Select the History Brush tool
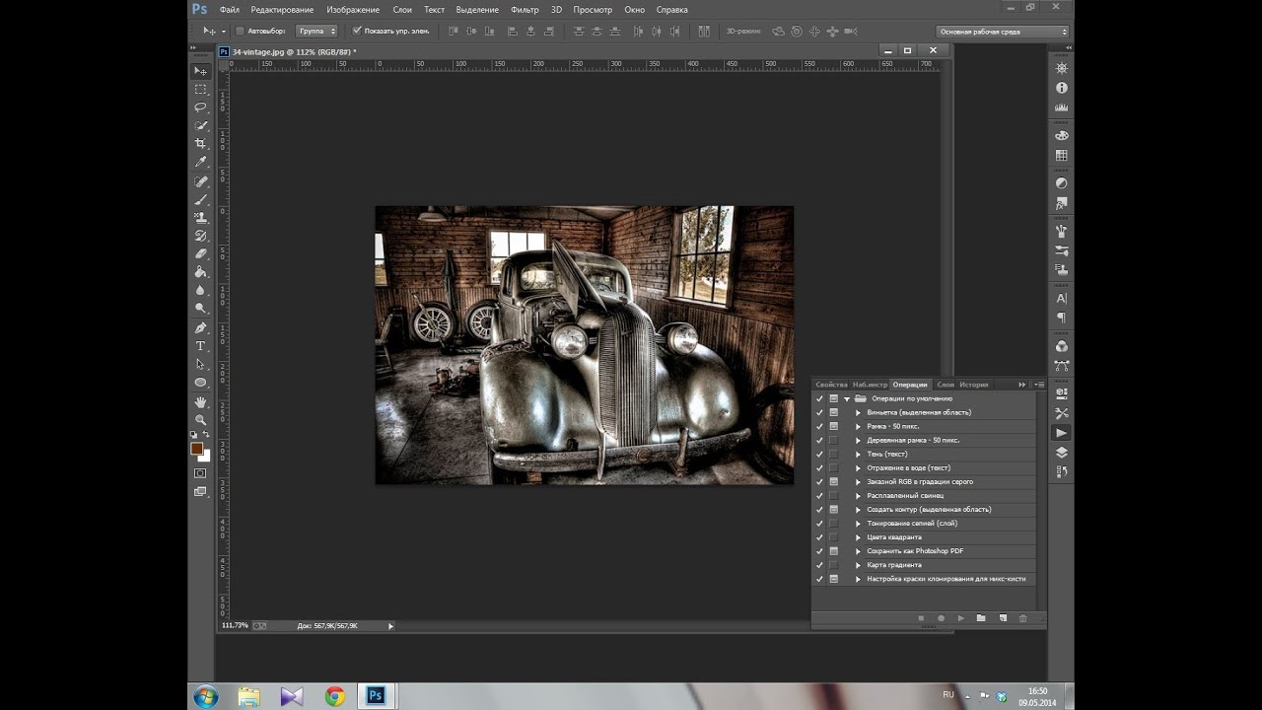Screen dimensions: 1262x710 pyautogui.click(x=201, y=236)
